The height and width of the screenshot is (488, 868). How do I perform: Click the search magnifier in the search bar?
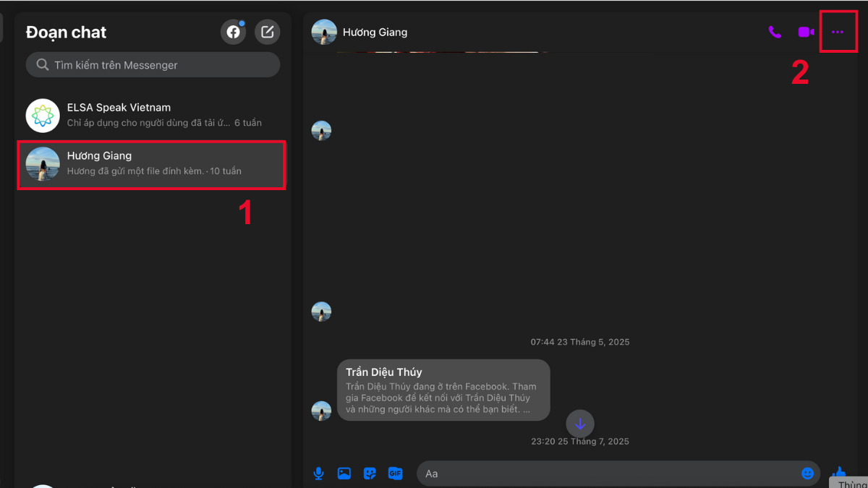(x=42, y=64)
